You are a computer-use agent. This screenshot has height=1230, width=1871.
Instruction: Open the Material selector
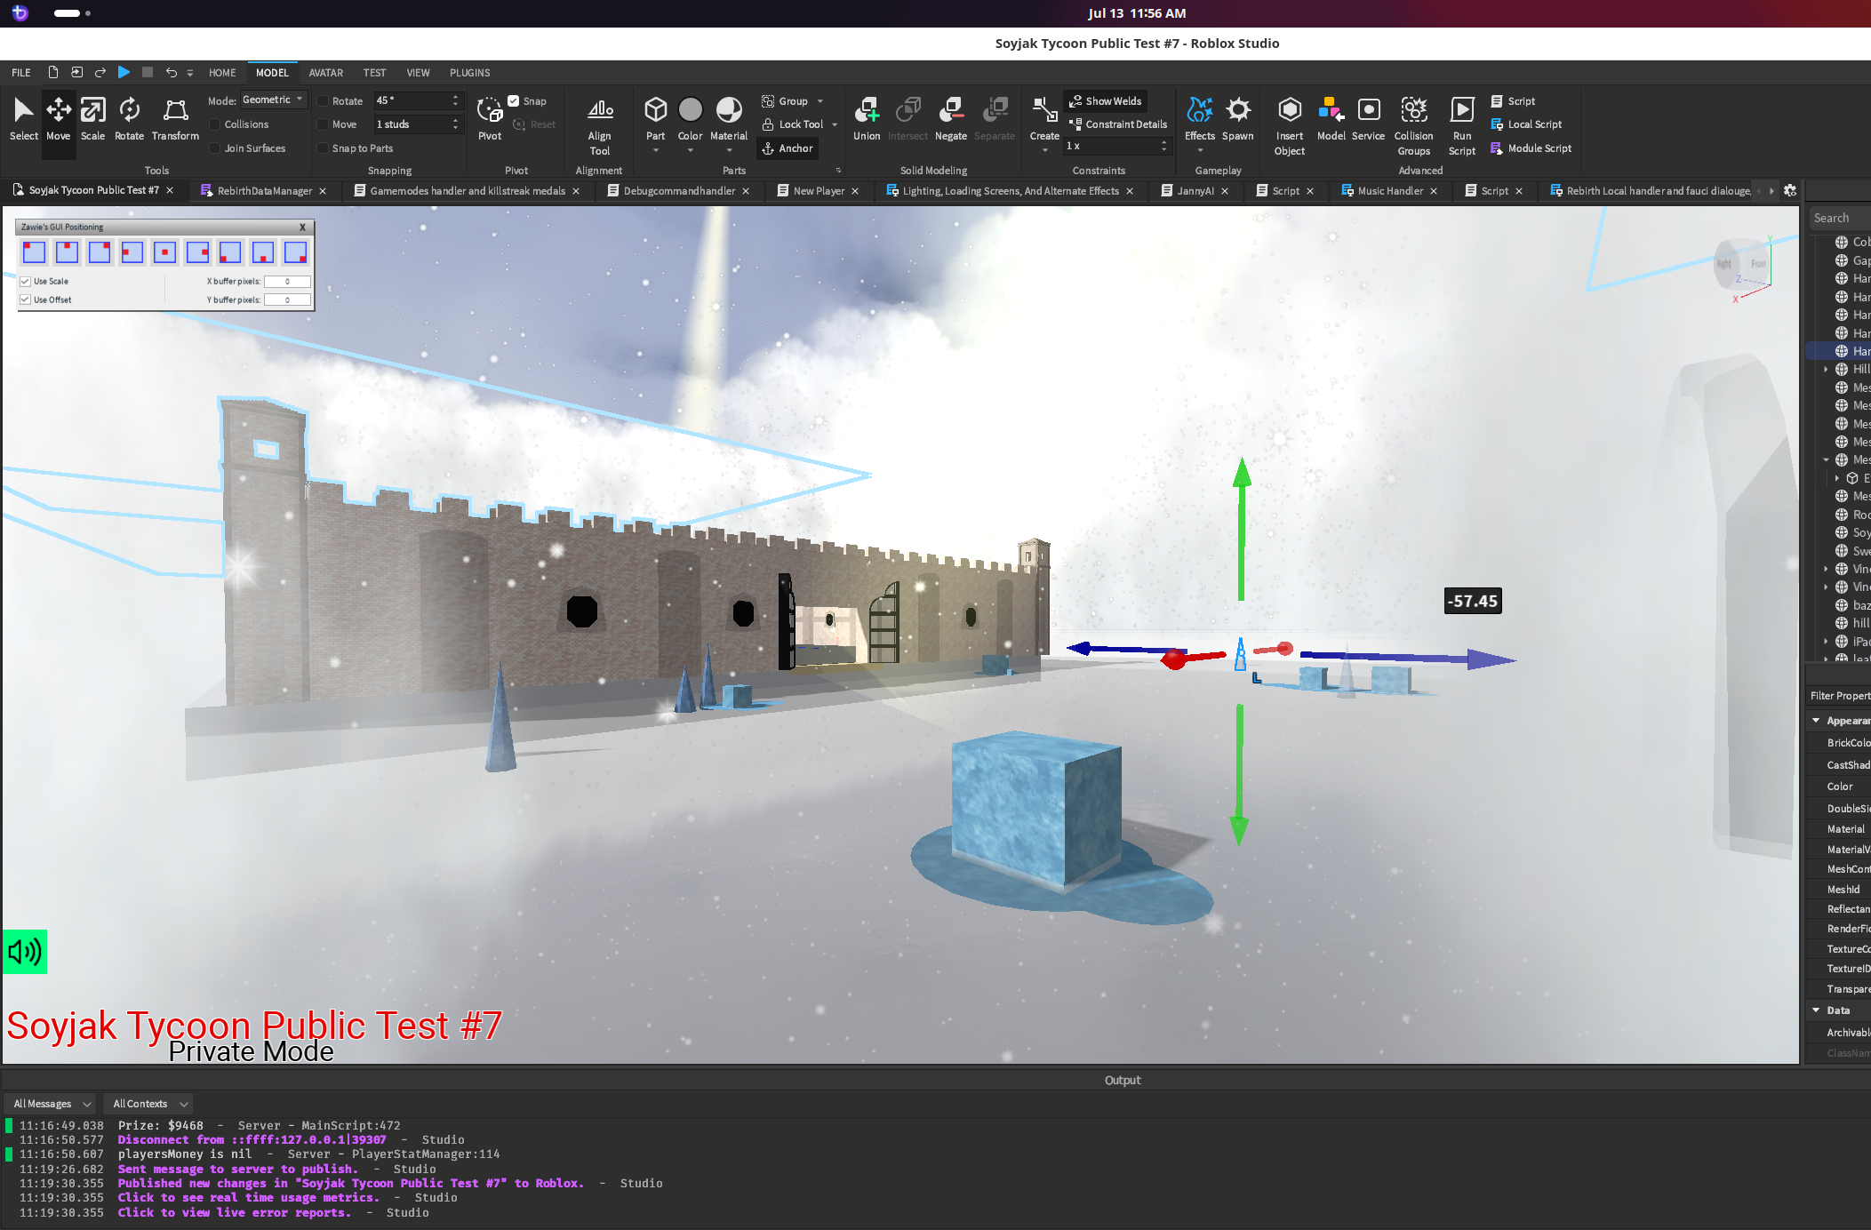coord(729,110)
